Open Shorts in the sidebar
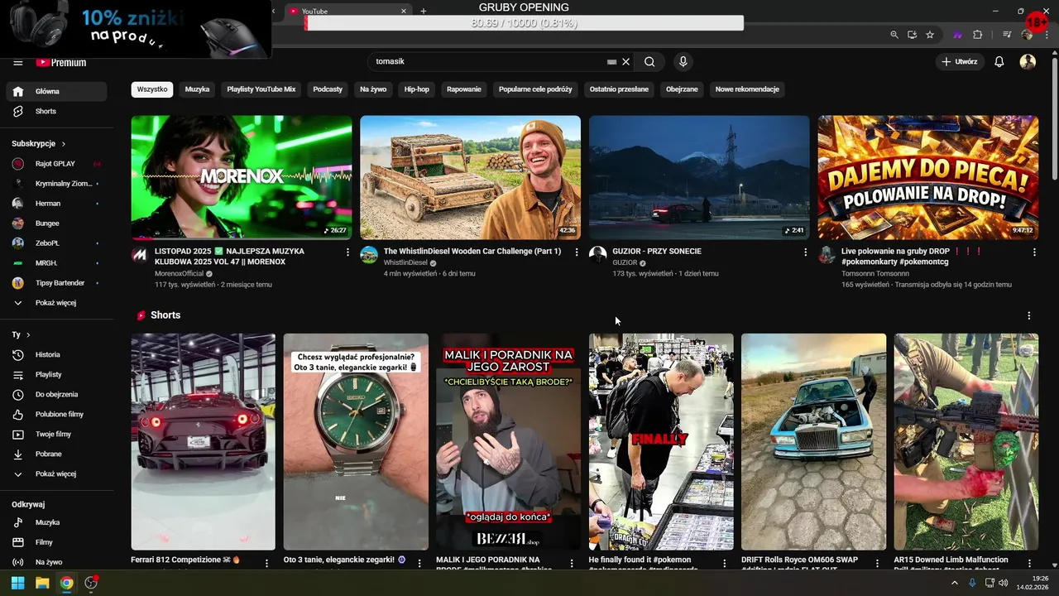Image resolution: width=1059 pixels, height=596 pixels. tap(56, 112)
